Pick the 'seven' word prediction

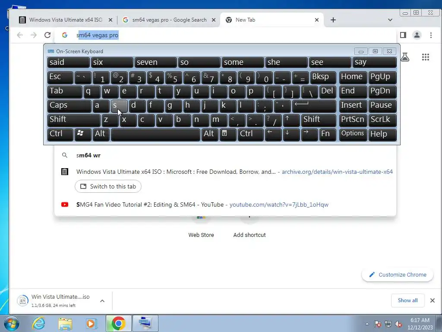pyautogui.click(x=155, y=63)
